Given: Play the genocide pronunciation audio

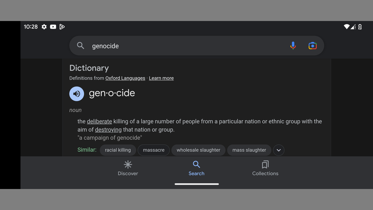Looking at the screenshot, I should click(77, 94).
